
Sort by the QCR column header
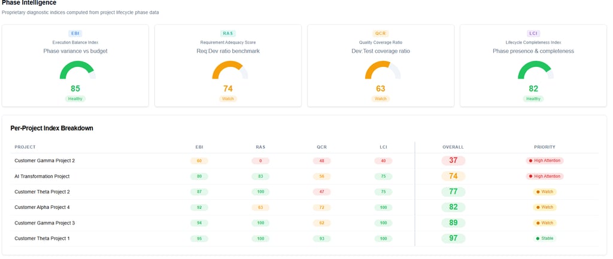click(x=321, y=147)
